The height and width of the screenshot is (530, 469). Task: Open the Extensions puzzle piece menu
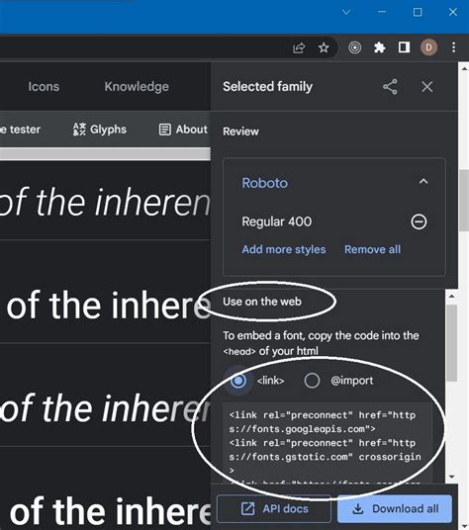[x=379, y=47]
